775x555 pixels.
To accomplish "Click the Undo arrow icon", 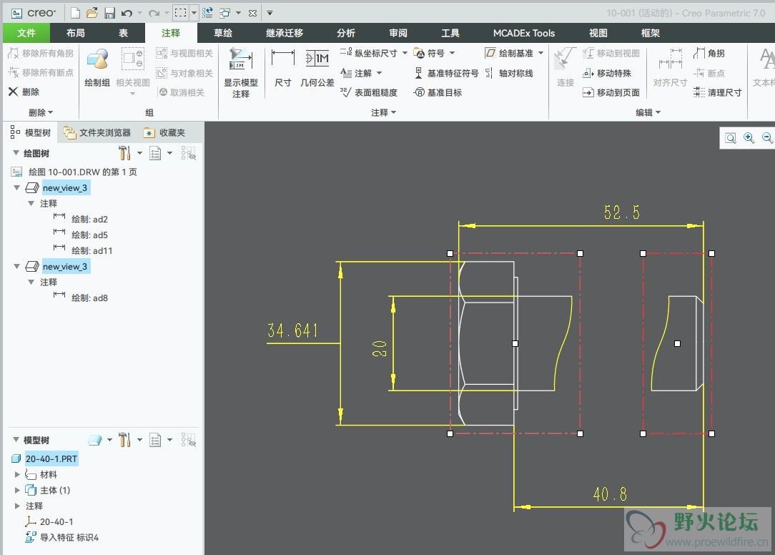I will 127,13.
